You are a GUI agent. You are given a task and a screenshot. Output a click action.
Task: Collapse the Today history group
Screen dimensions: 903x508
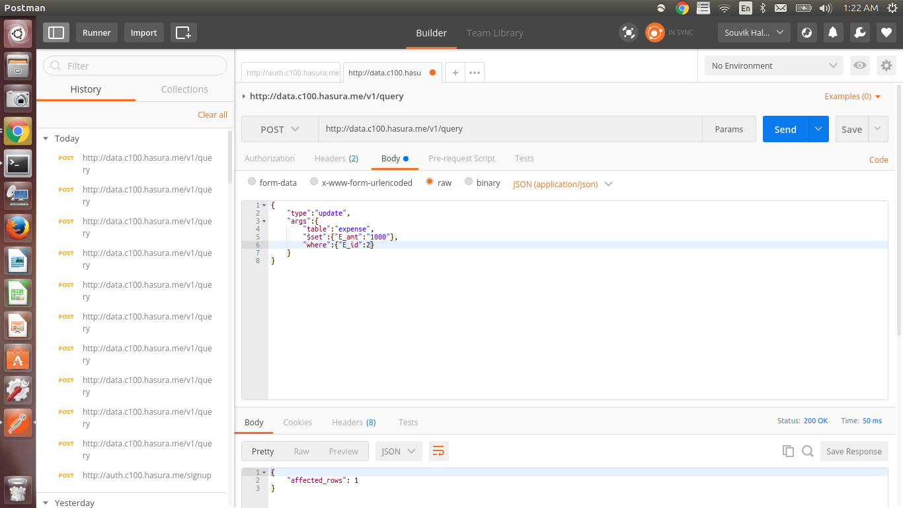pyautogui.click(x=46, y=138)
